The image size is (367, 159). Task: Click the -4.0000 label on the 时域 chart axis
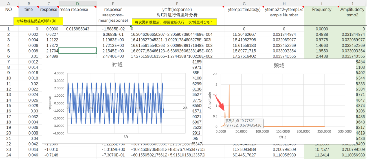point(59,133)
